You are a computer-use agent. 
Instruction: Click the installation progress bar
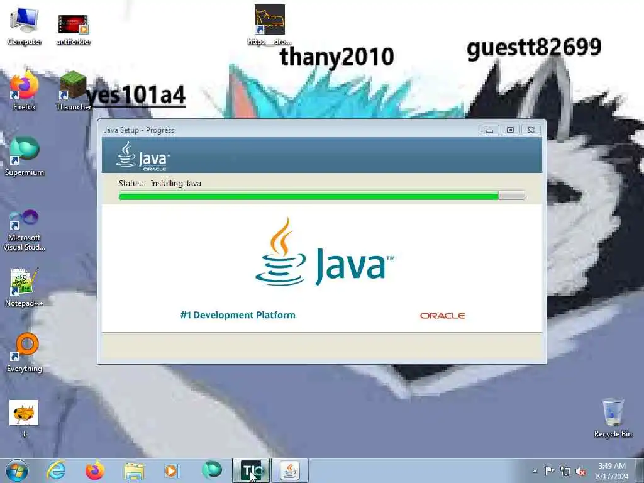tap(321, 195)
